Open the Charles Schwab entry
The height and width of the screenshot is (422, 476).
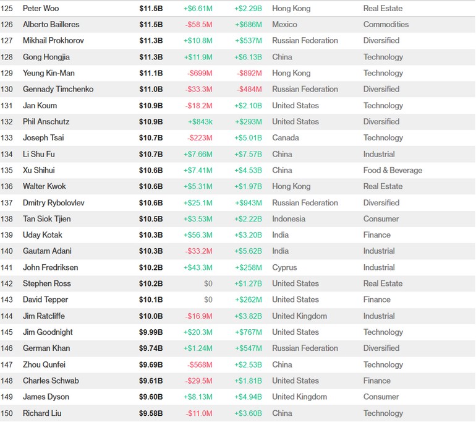[x=51, y=381]
